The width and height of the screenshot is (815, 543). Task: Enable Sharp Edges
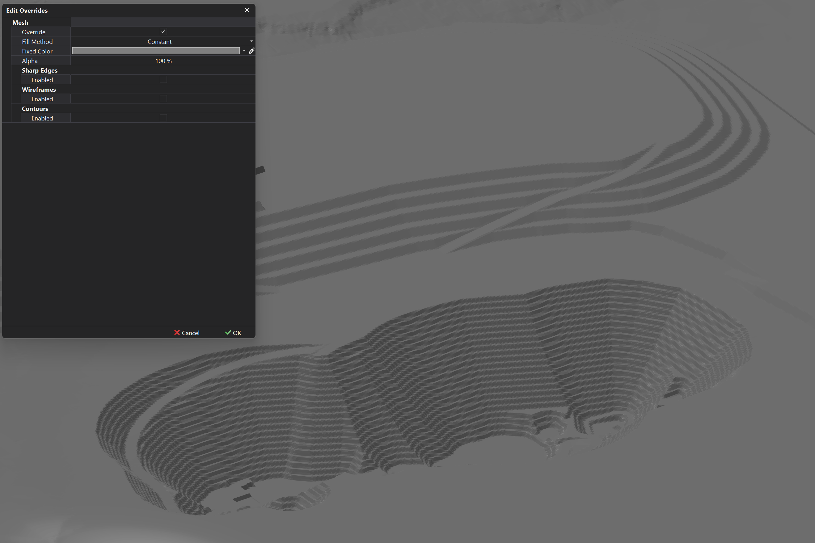[163, 79]
